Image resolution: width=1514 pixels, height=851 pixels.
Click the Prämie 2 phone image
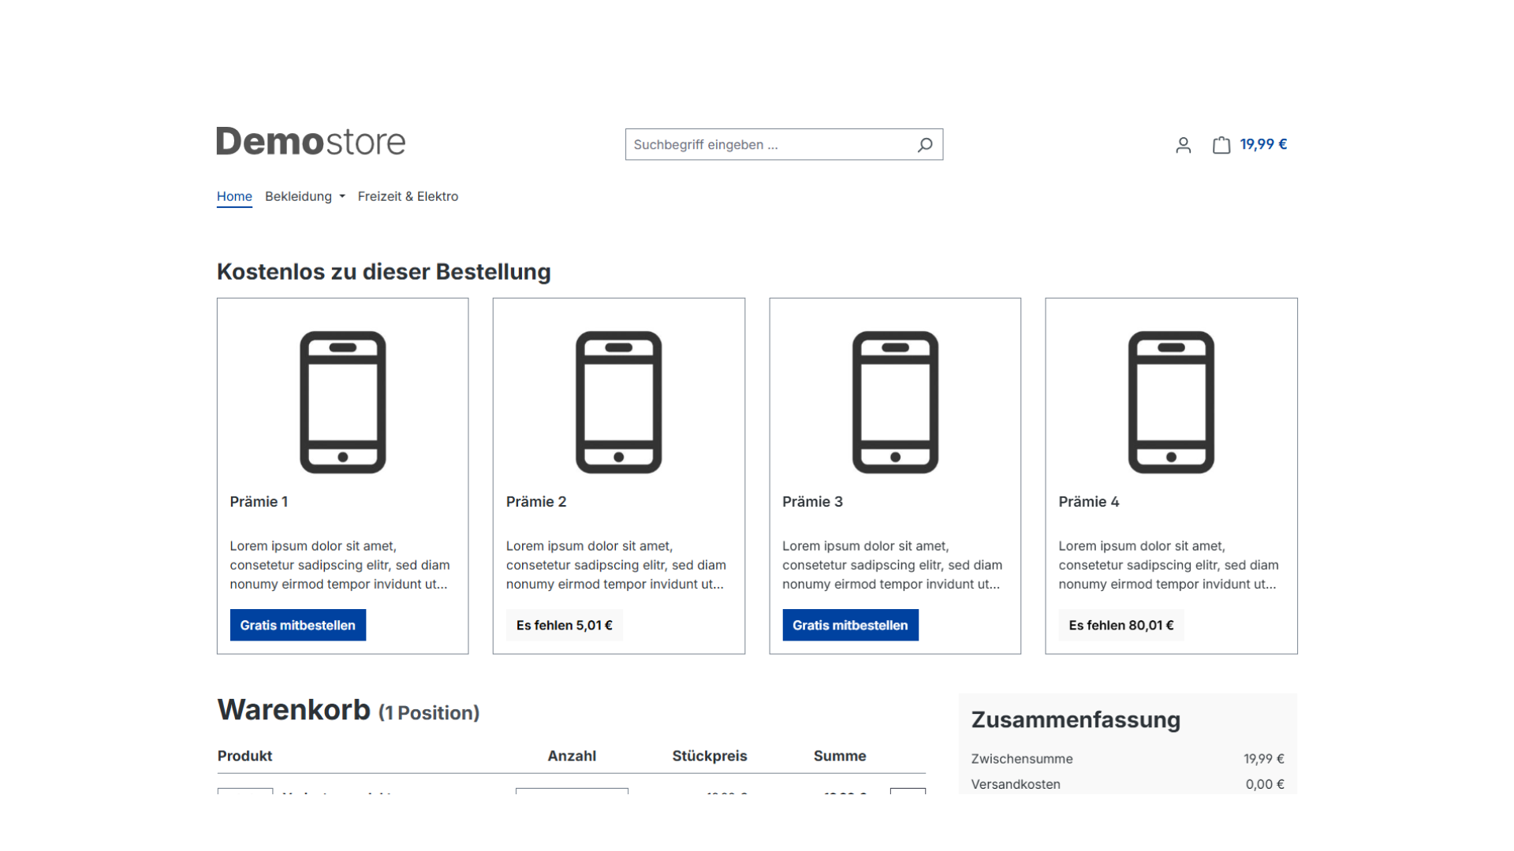(618, 402)
